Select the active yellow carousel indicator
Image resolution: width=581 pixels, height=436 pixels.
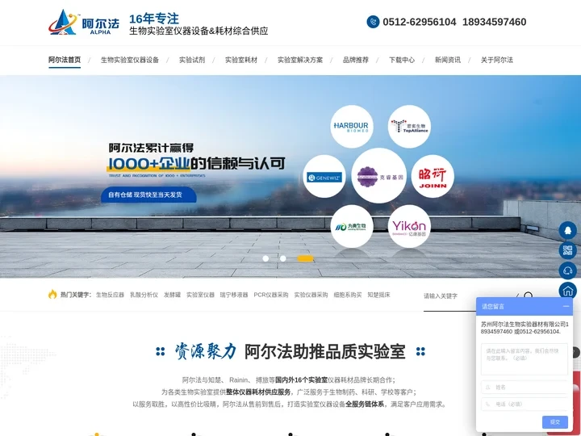pyautogui.click(x=305, y=258)
